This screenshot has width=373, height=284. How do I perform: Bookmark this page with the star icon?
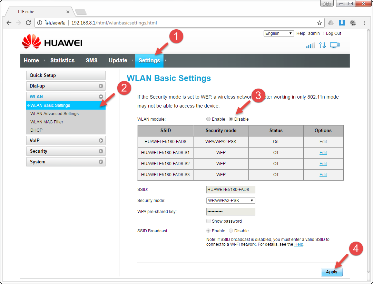319,23
